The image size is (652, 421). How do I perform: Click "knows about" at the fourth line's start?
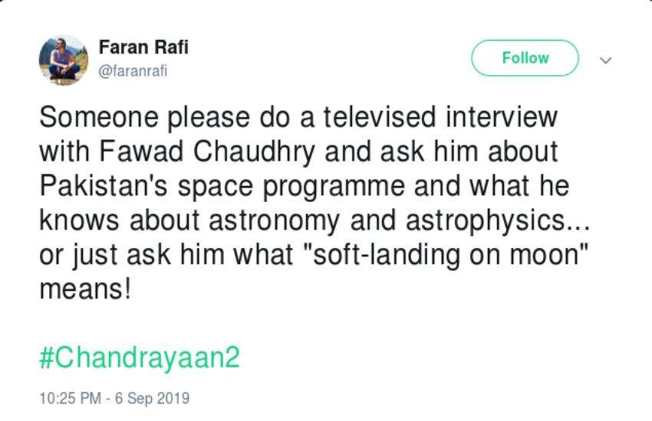tap(120, 220)
